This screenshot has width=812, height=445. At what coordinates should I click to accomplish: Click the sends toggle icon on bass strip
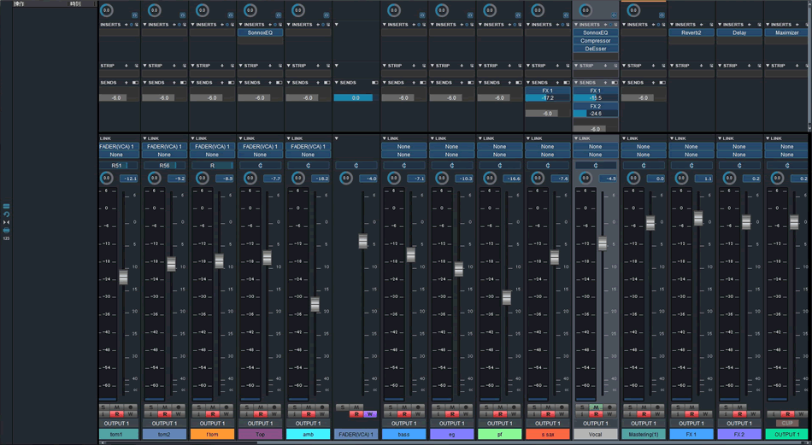coord(422,83)
